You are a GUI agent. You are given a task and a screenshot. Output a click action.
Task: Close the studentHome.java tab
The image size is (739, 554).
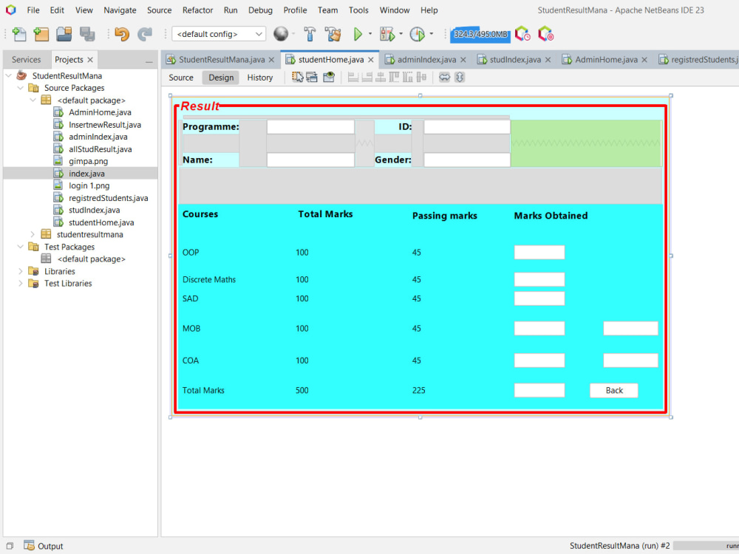tap(371, 60)
